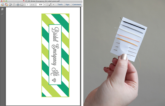Viewport: 165px width, 106px height.
Task: Toggle fit-to-window view mode icon
Action: point(50,4)
